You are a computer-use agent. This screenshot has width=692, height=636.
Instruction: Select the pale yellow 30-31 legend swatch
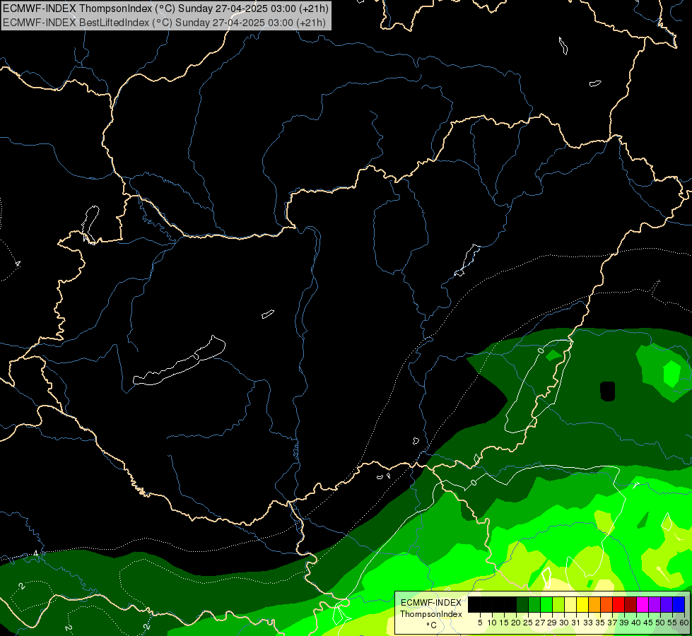point(570,604)
